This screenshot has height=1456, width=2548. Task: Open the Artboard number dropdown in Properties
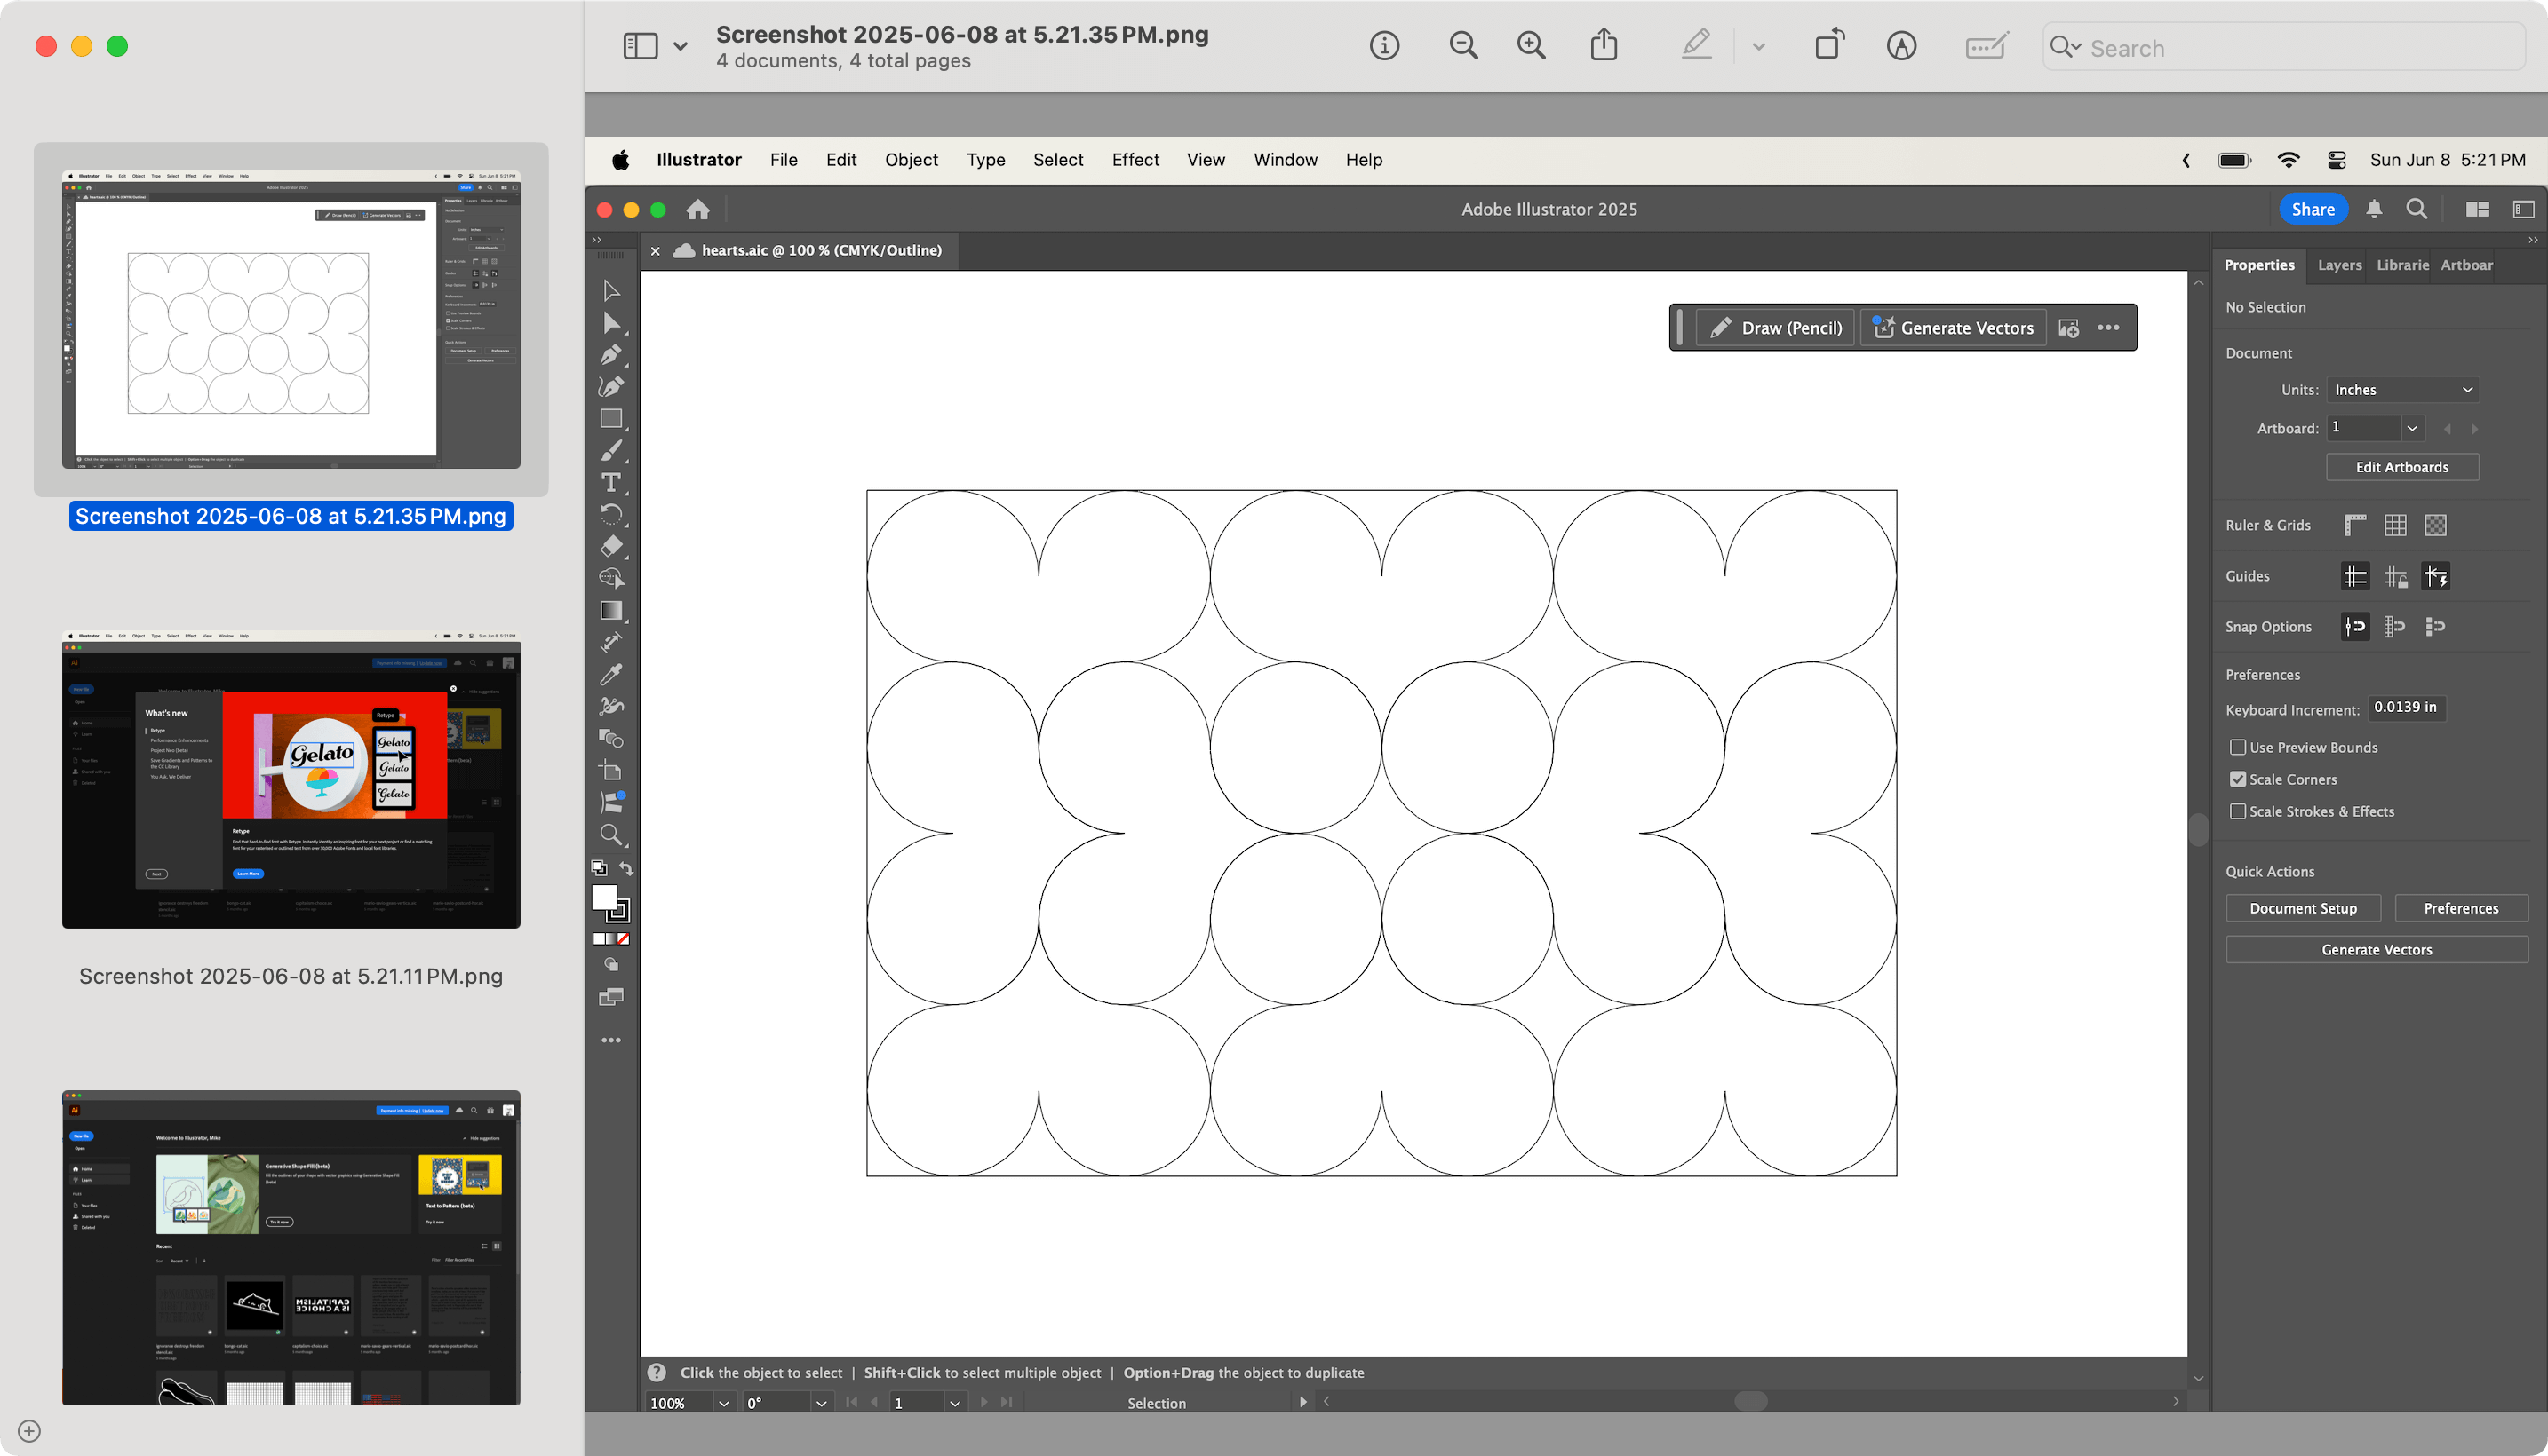(x=2412, y=428)
